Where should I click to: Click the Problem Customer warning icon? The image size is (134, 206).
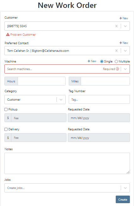coord(8,35)
